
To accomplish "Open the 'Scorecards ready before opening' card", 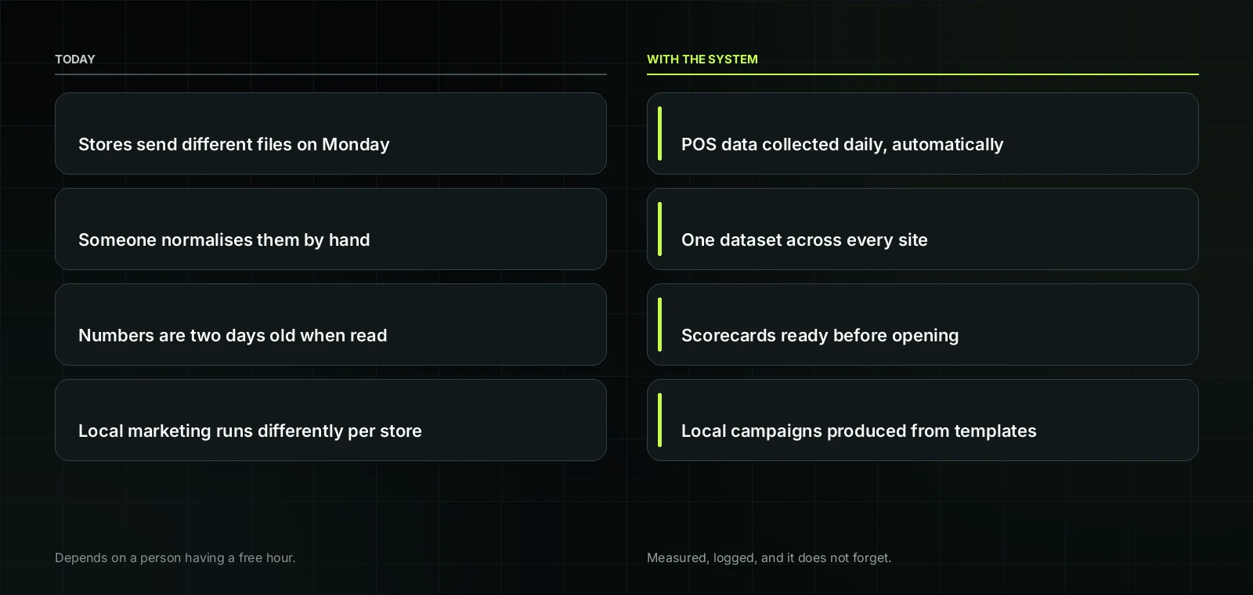I will [923, 325].
